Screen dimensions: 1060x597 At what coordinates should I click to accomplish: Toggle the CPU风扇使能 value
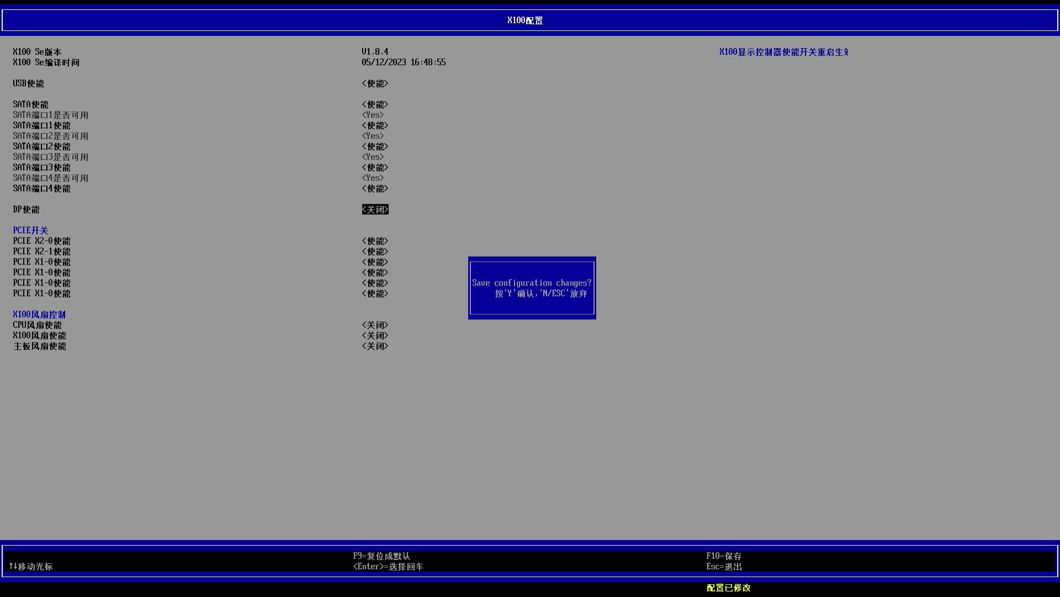click(x=375, y=325)
